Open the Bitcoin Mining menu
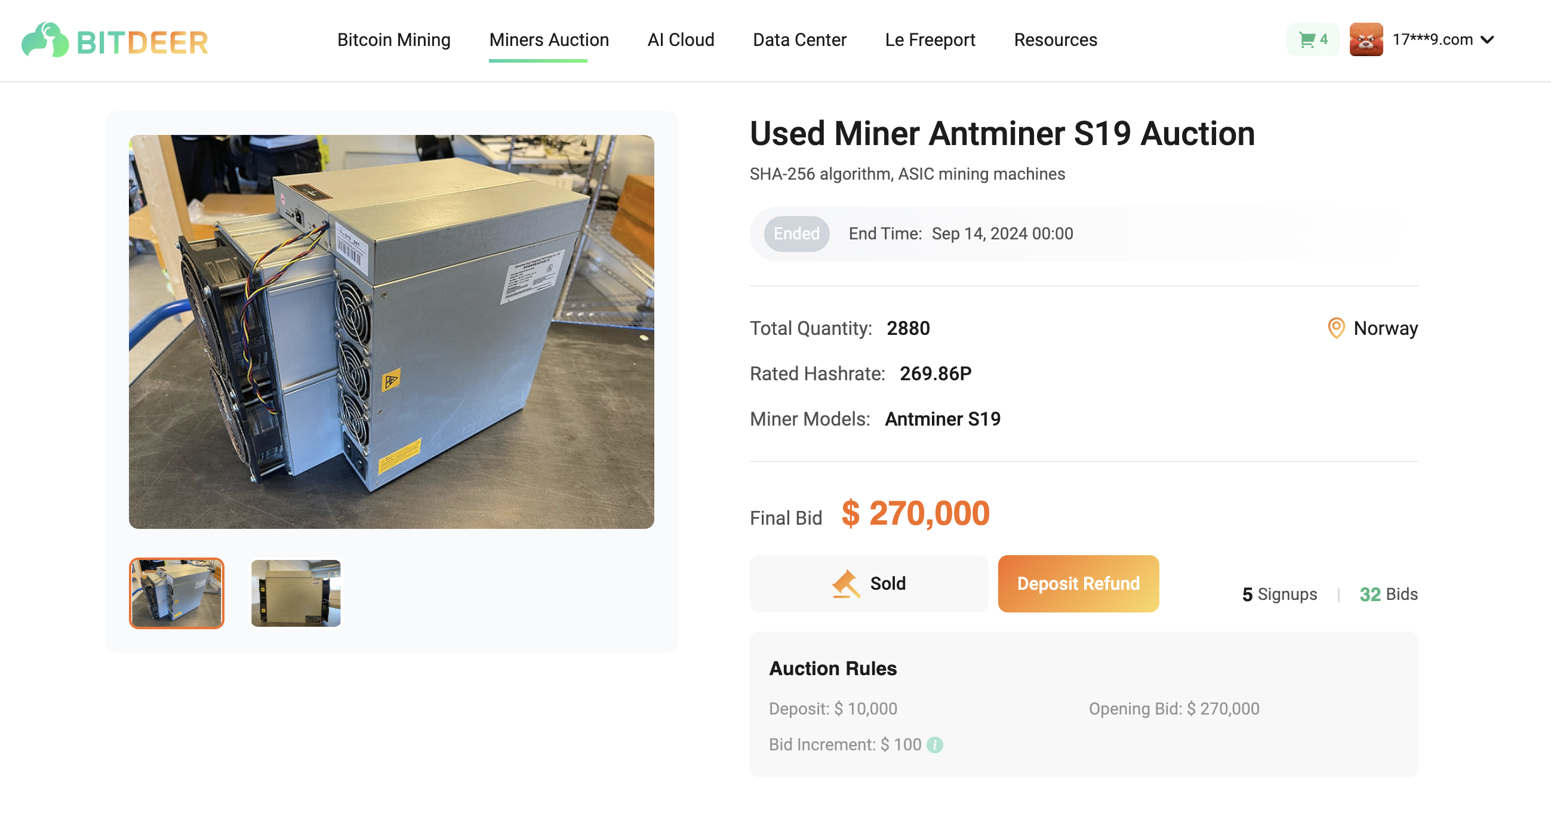1551x819 pixels. click(x=393, y=40)
